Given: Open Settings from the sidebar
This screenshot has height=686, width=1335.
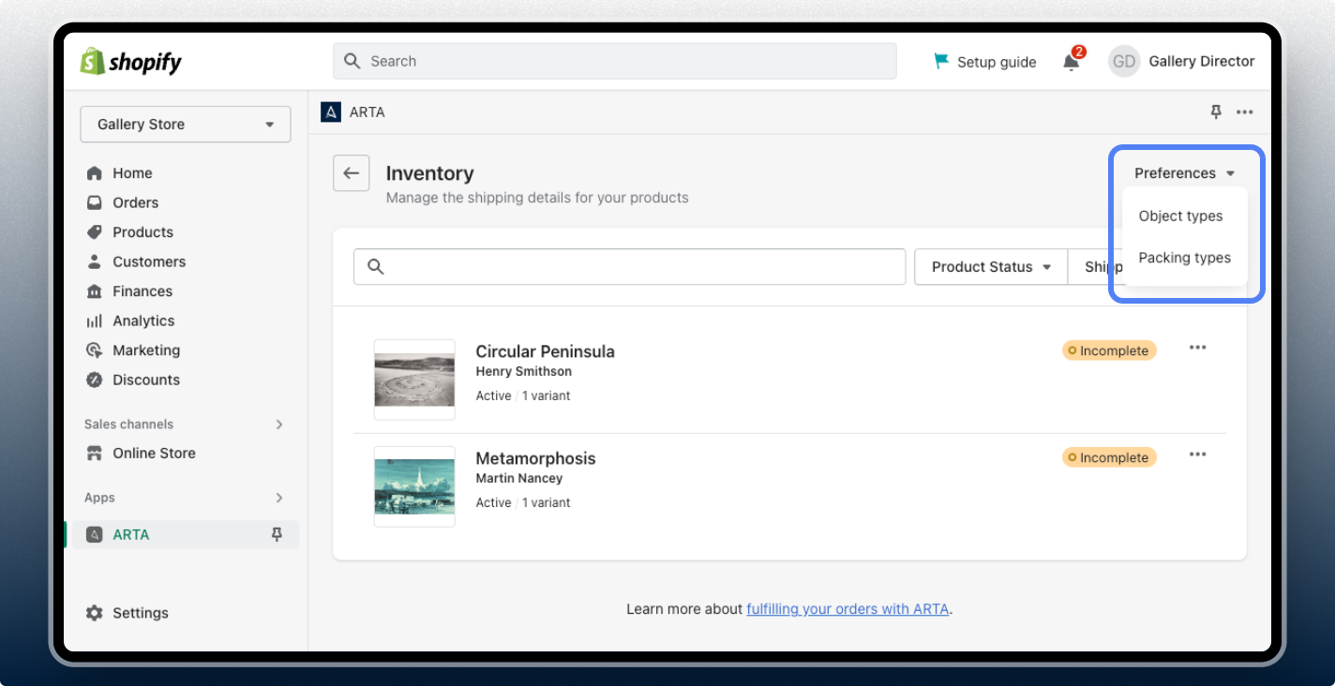Looking at the screenshot, I should pyautogui.click(x=141, y=613).
